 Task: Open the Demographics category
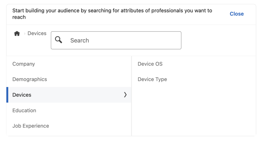(x=69, y=79)
